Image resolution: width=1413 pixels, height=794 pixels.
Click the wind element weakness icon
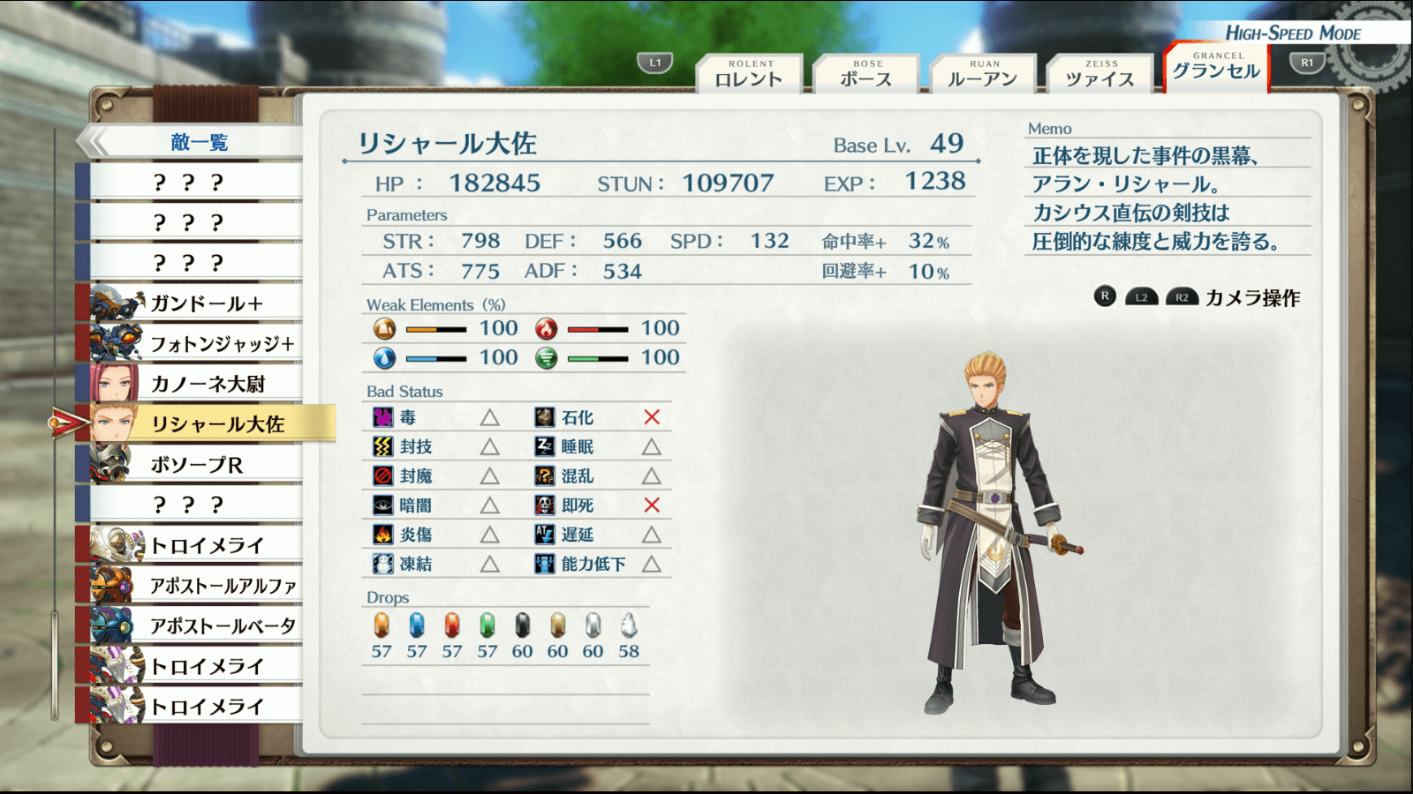tap(547, 358)
